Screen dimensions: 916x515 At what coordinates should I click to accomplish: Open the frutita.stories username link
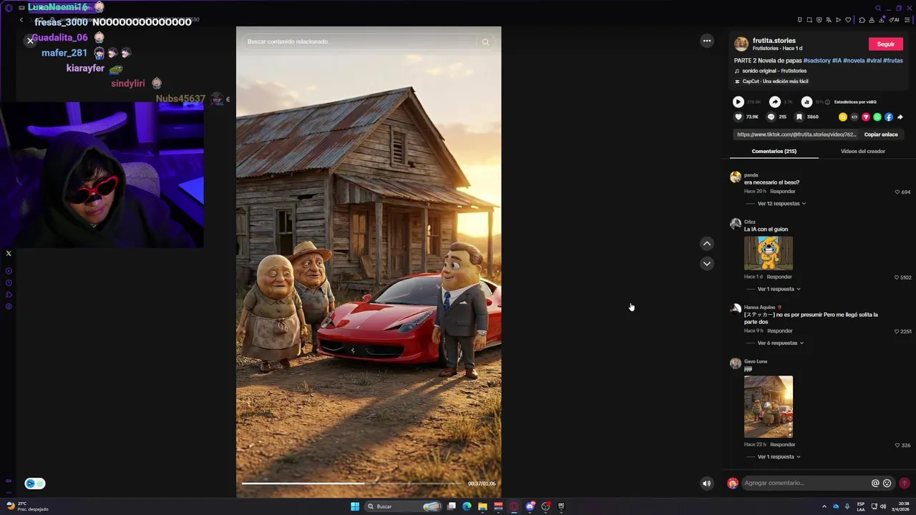(774, 41)
